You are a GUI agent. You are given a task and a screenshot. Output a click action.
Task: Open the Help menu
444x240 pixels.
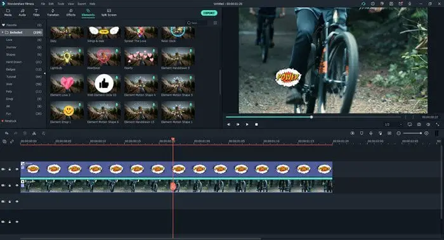(x=93, y=4)
